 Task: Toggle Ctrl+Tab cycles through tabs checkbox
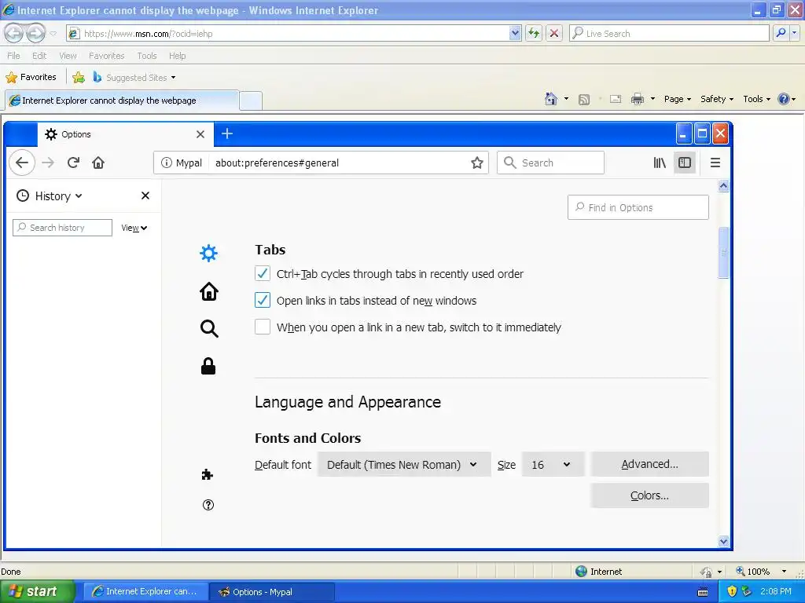[263, 273]
